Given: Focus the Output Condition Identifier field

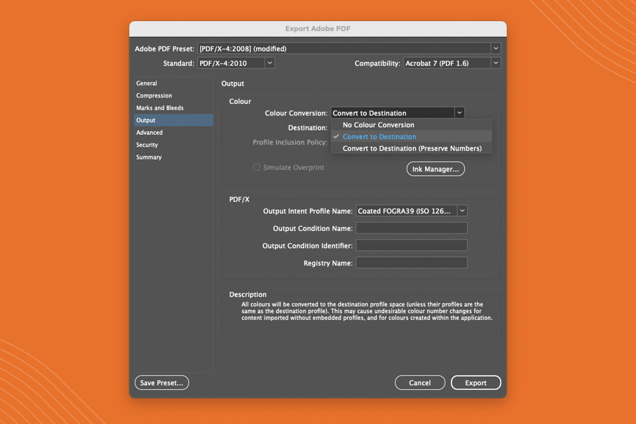Looking at the screenshot, I should pos(411,245).
